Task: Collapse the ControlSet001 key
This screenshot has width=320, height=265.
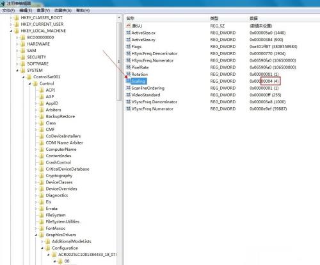Action: (24, 77)
